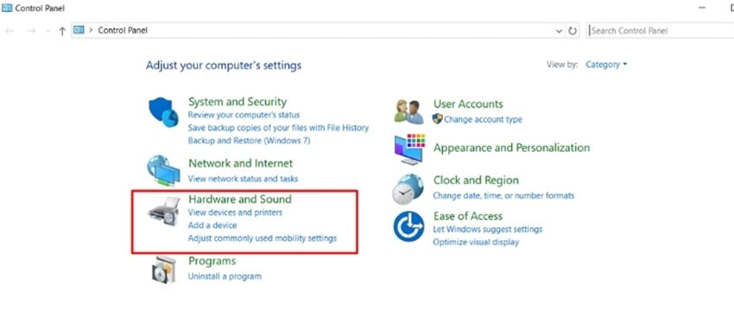Open the View by Category dropdown

click(606, 65)
